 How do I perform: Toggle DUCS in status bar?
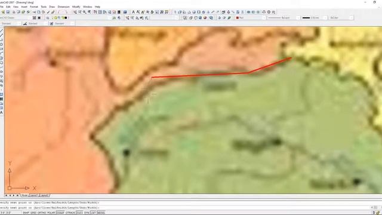coord(79,213)
